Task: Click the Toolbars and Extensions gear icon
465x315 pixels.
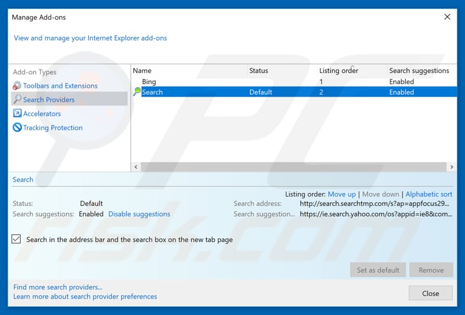Action: (17, 86)
